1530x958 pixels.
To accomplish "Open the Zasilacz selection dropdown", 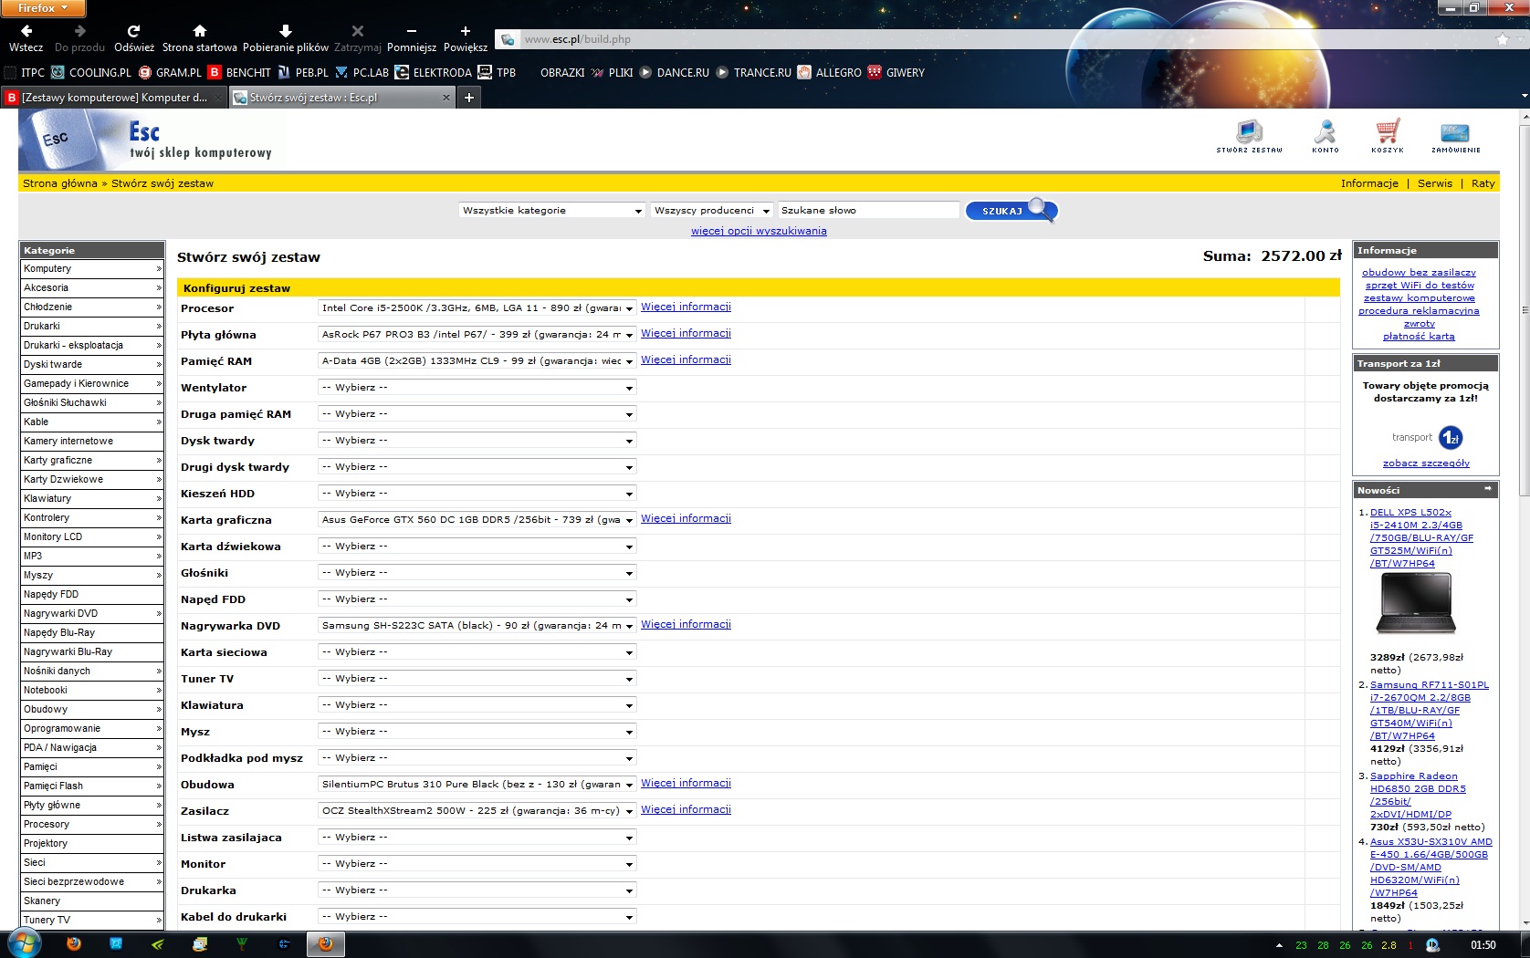I will (477, 811).
